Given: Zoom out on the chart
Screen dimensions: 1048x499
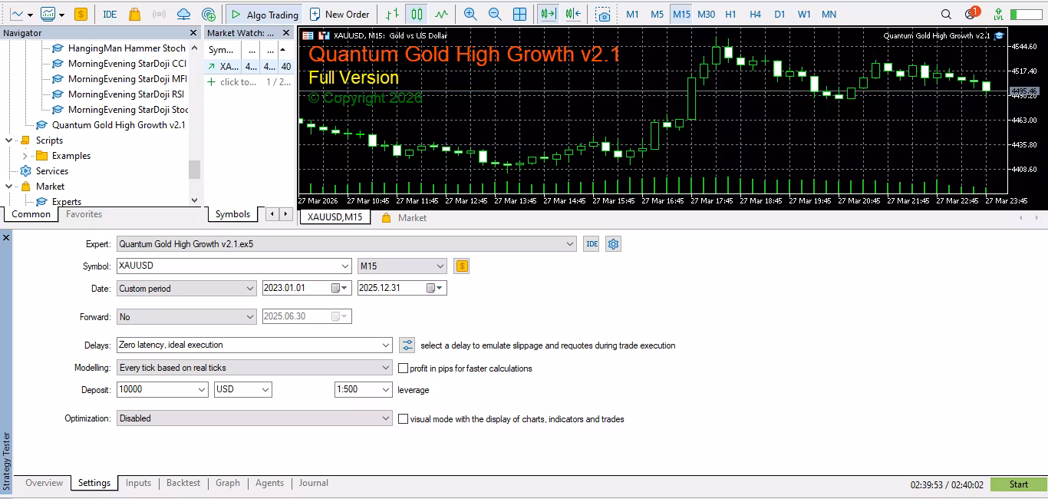Looking at the screenshot, I should point(495,14).
